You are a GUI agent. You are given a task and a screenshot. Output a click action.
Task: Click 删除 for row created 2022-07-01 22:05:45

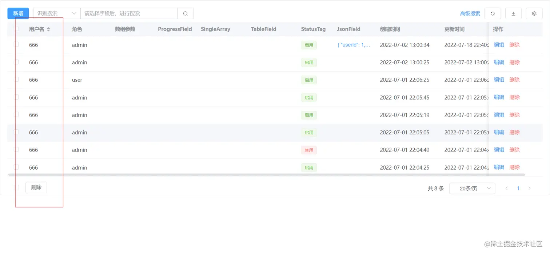pyautogui.click(x=514, y=97)
